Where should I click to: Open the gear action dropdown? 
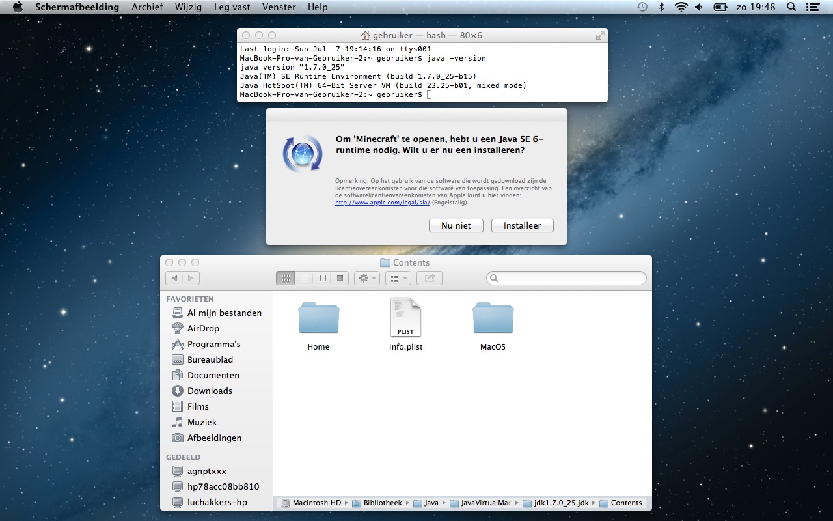point(366,278)
